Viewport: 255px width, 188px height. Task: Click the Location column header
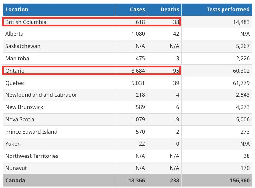(x=17, y=9)
